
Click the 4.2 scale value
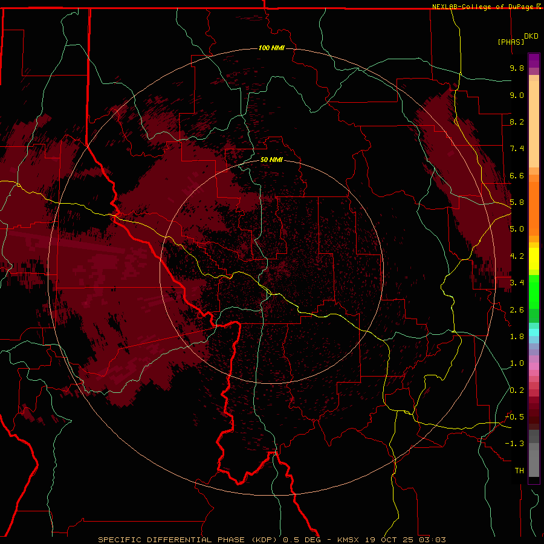tap(517, 256)
